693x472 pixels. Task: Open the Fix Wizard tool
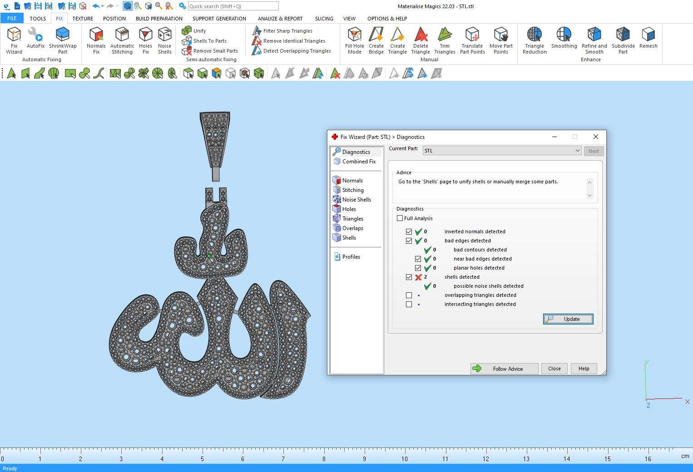14,40
